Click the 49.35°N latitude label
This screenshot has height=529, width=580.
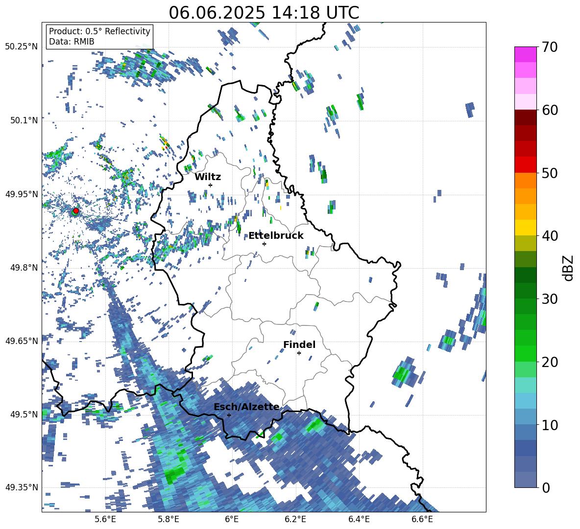22,487
